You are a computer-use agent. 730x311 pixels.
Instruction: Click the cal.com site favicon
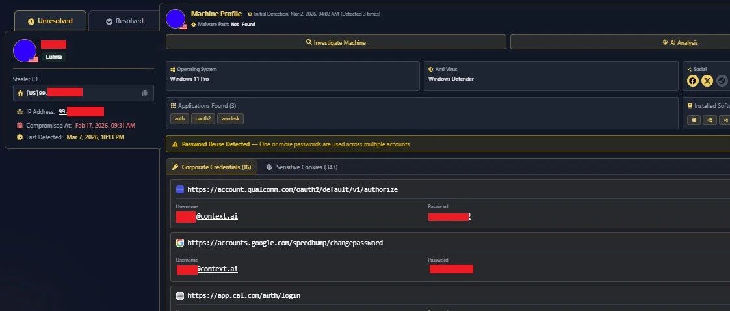(179, 295)
